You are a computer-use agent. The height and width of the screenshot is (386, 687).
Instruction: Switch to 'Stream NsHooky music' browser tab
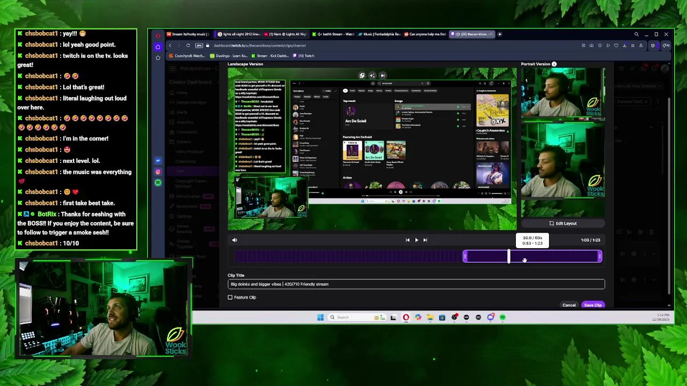188,34
